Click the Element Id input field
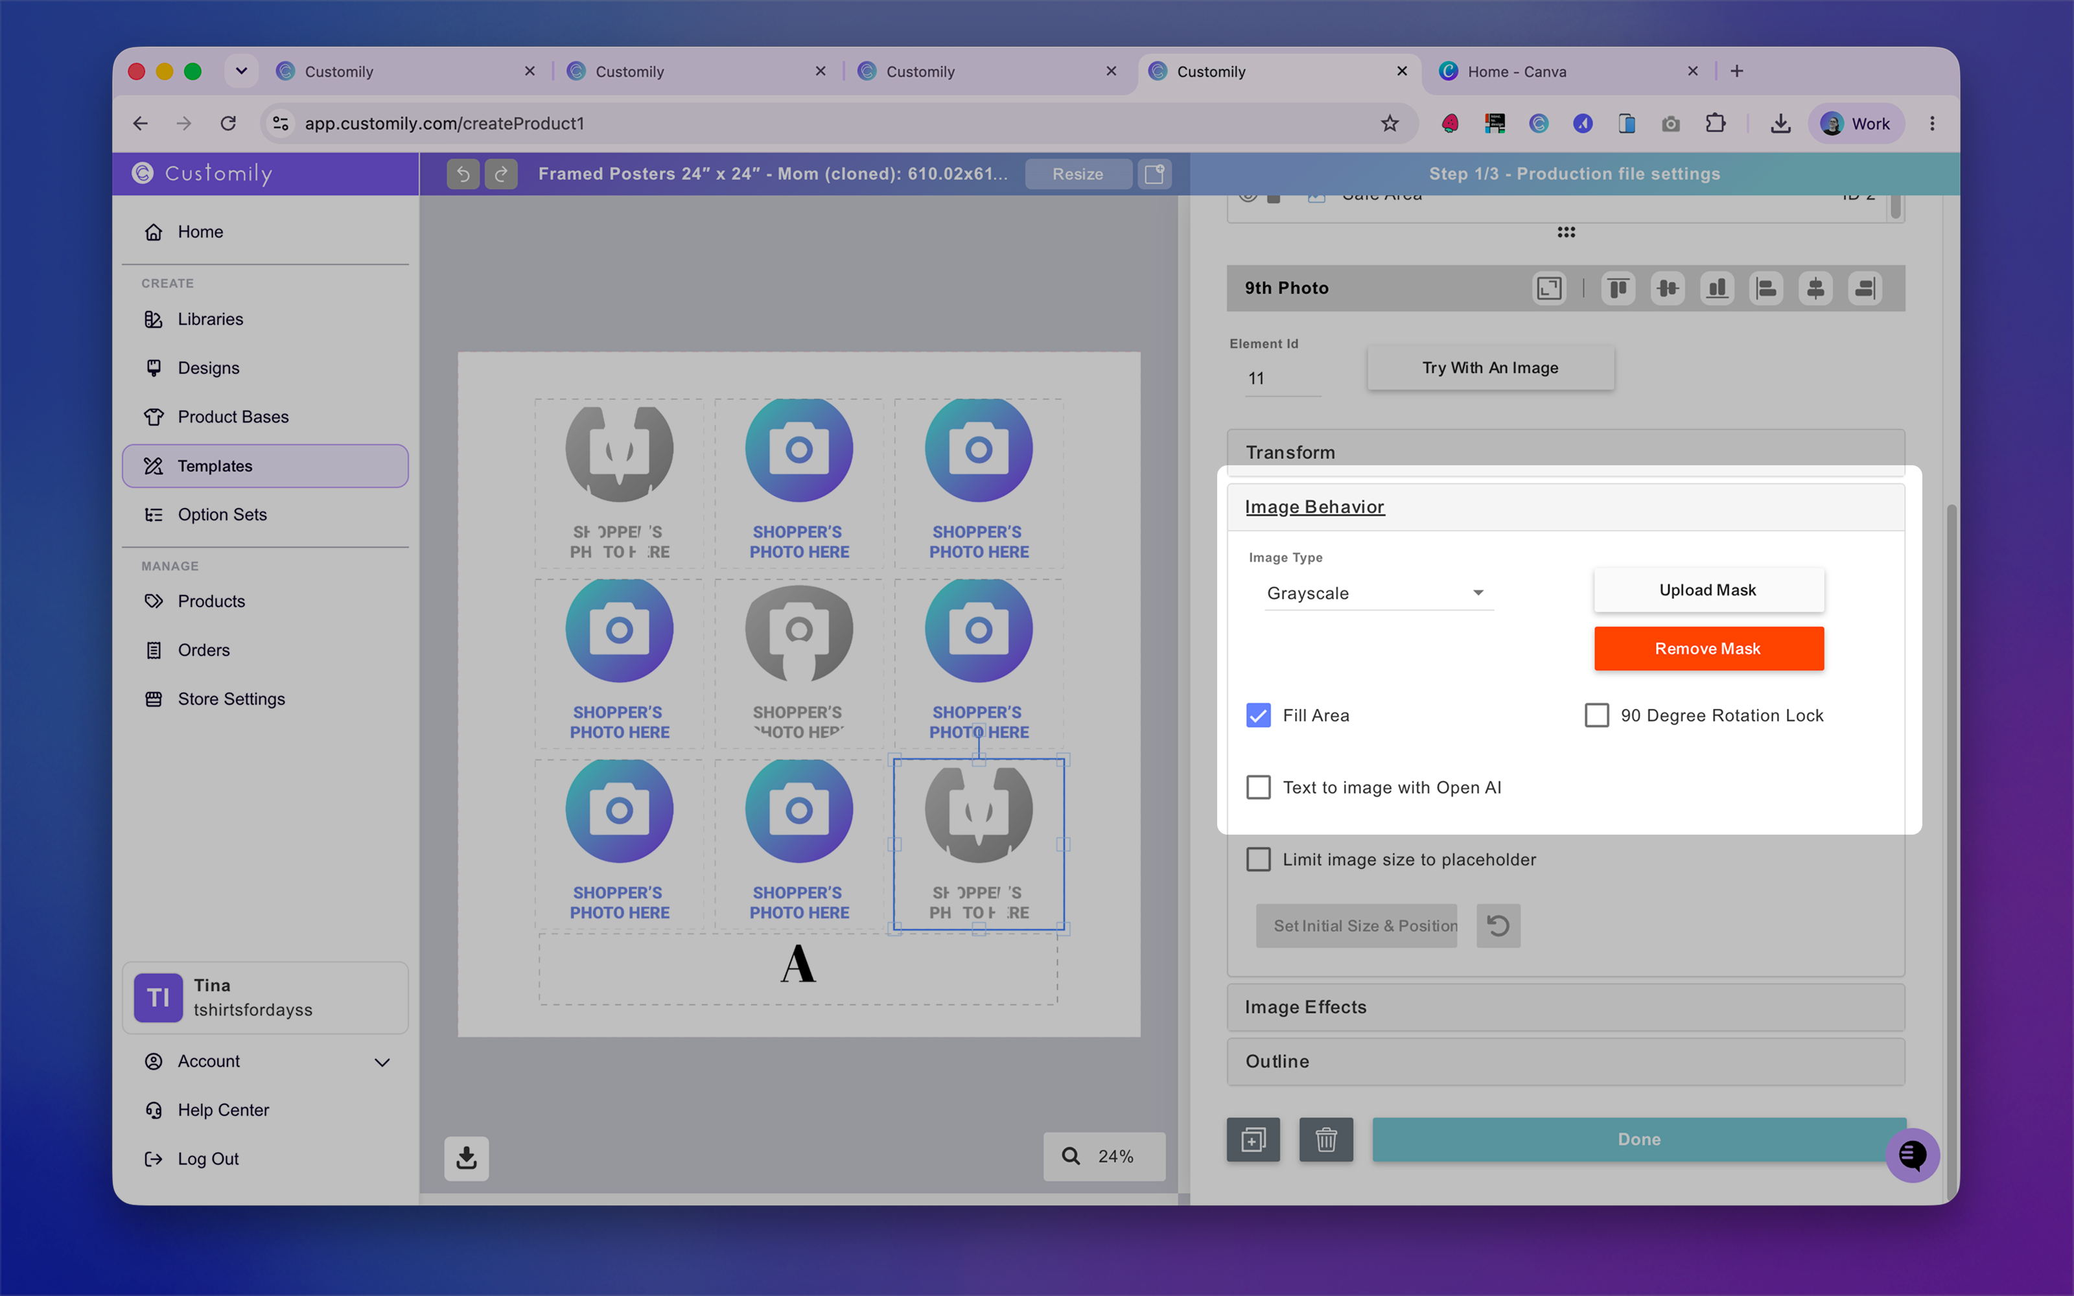2074x1296 pixels. (1282, 378)
